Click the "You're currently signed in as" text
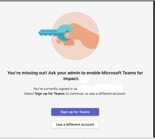 (x=55, y=89)
